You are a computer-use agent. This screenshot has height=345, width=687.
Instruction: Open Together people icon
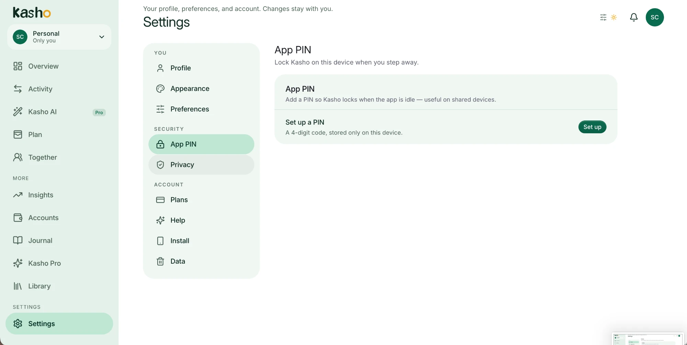point(18,157)
